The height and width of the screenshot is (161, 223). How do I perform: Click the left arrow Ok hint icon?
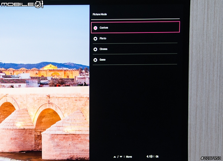pyautogui.click(x=147, y=156)
